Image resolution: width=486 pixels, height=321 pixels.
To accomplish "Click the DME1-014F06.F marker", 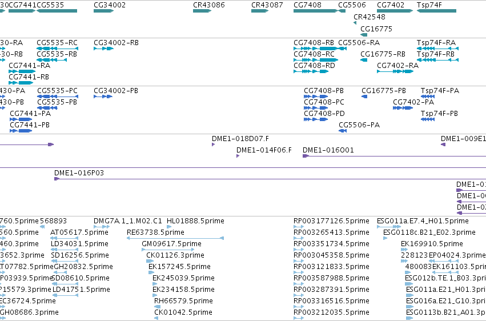I will click(x=238, y=156).
